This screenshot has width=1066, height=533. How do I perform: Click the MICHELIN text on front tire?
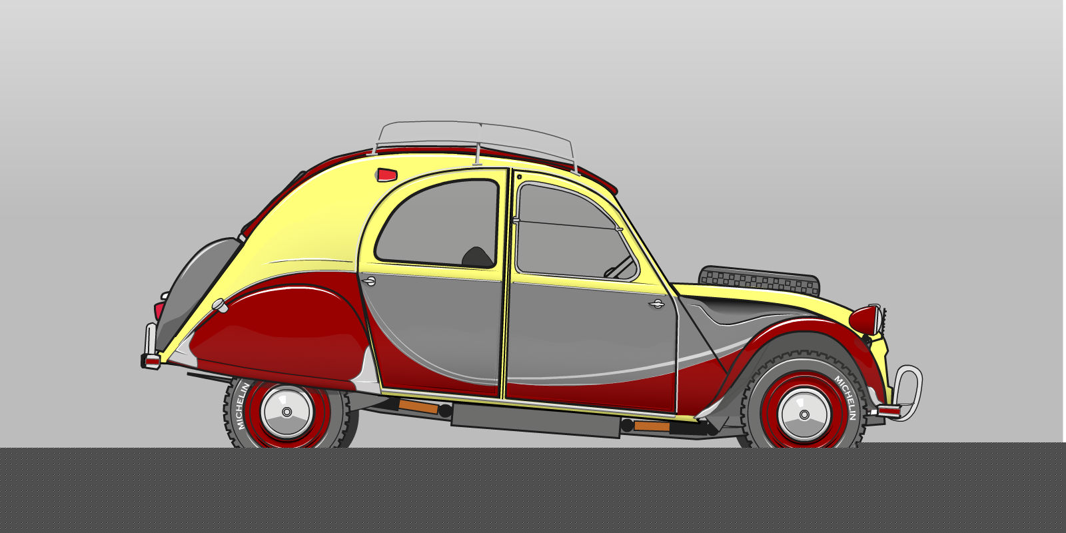click(x=845, y=398)
